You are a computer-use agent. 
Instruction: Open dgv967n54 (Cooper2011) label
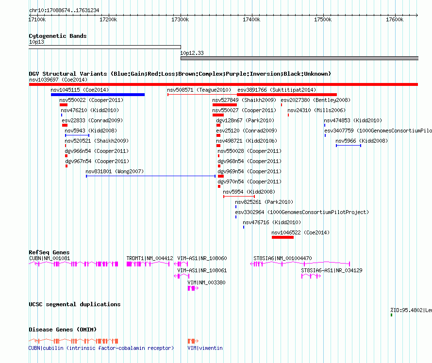[97, 161]
